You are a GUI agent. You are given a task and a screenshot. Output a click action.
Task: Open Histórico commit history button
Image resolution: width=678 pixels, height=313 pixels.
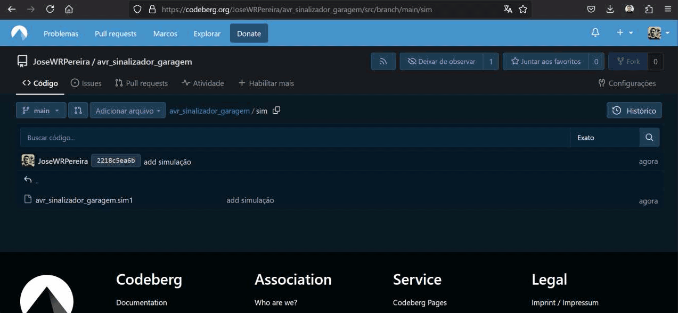pyautogui.click(x=634, y=111)
